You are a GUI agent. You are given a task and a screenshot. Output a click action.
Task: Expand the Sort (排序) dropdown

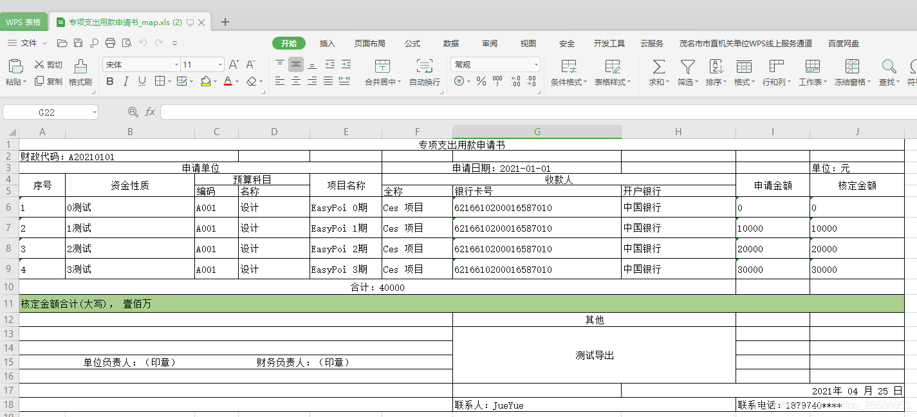coord(725,82)
